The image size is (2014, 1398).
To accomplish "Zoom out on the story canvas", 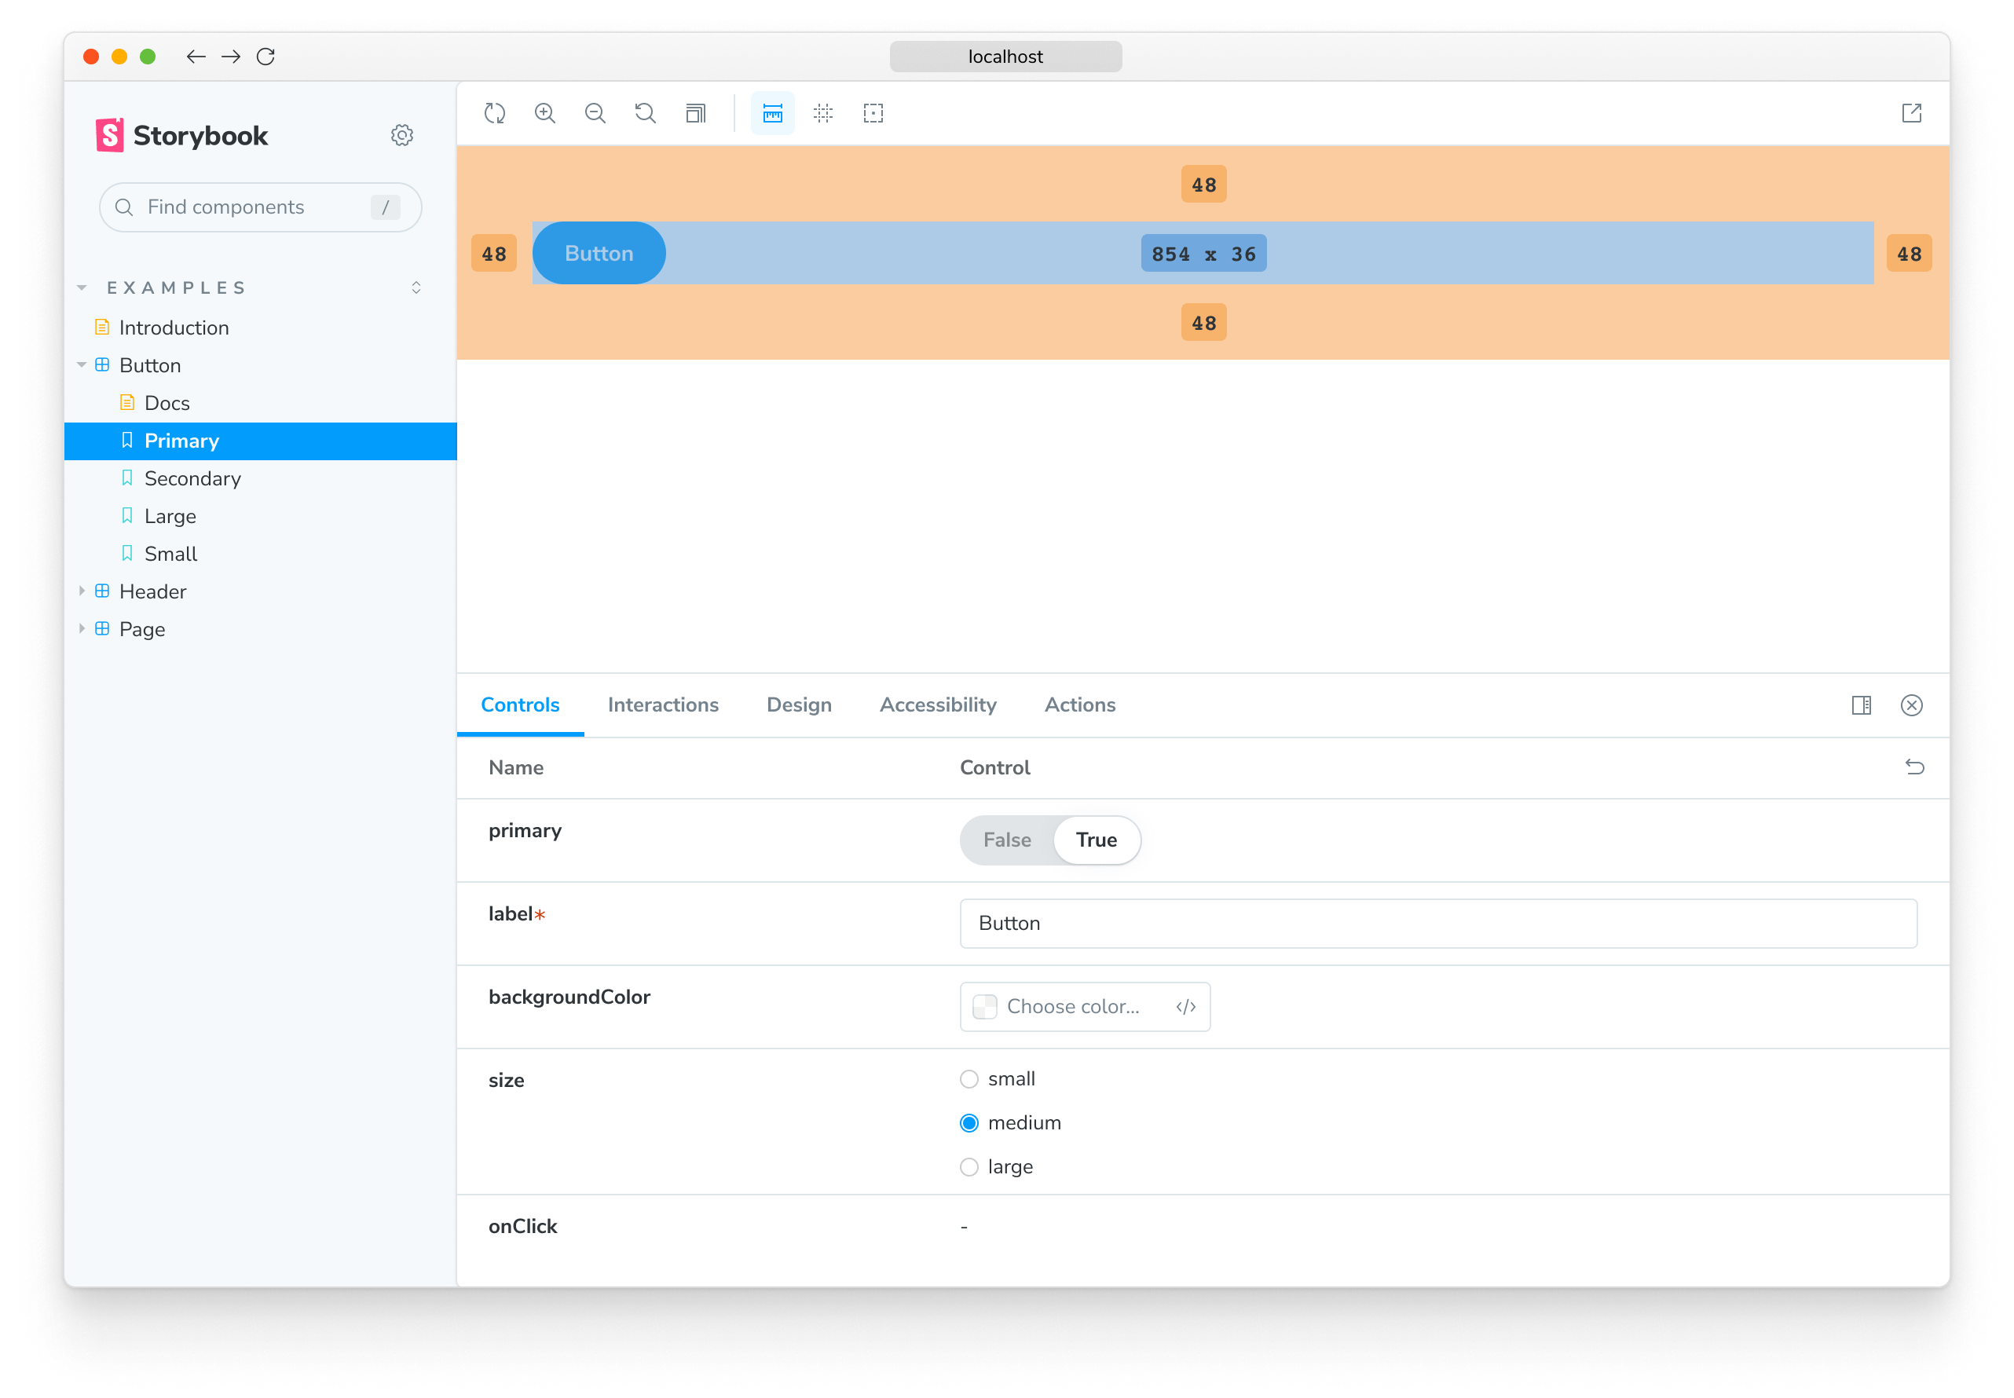I will [595, 113].
